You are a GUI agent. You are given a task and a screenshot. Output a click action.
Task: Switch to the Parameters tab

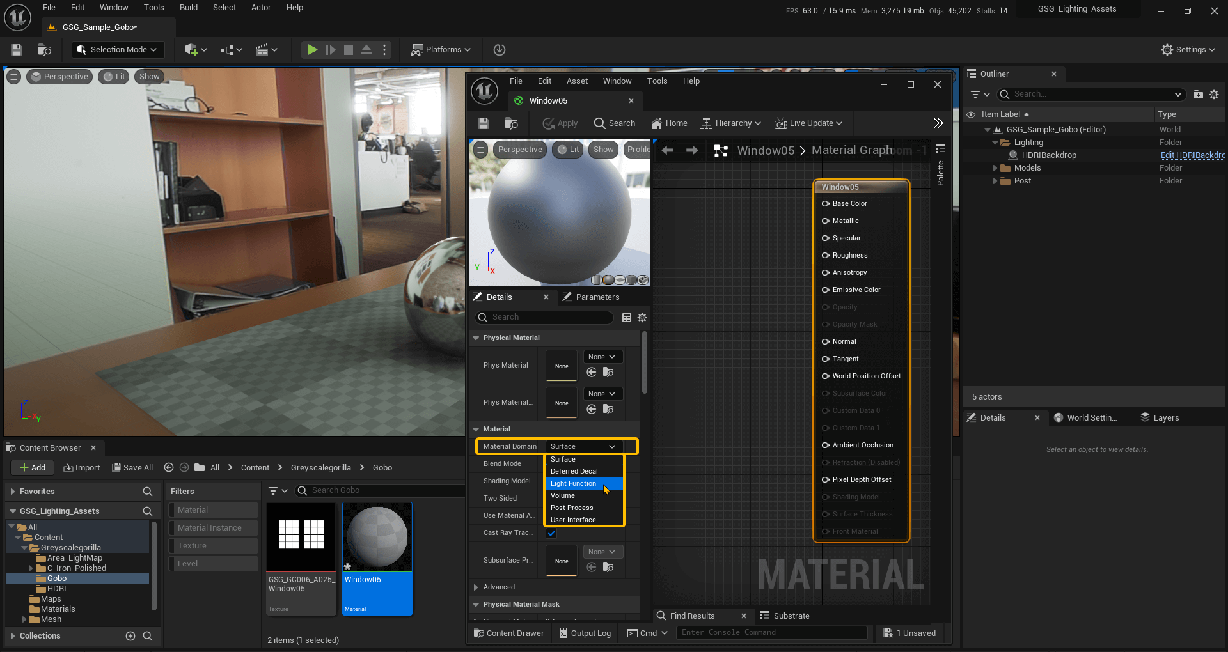[590, 297]
